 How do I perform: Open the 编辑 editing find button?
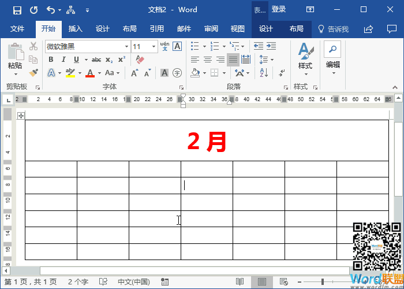point(332,59)
